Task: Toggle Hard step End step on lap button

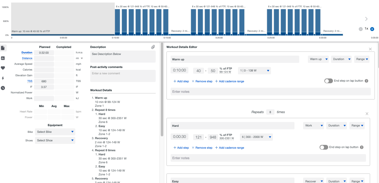Action: coord(324,147)
